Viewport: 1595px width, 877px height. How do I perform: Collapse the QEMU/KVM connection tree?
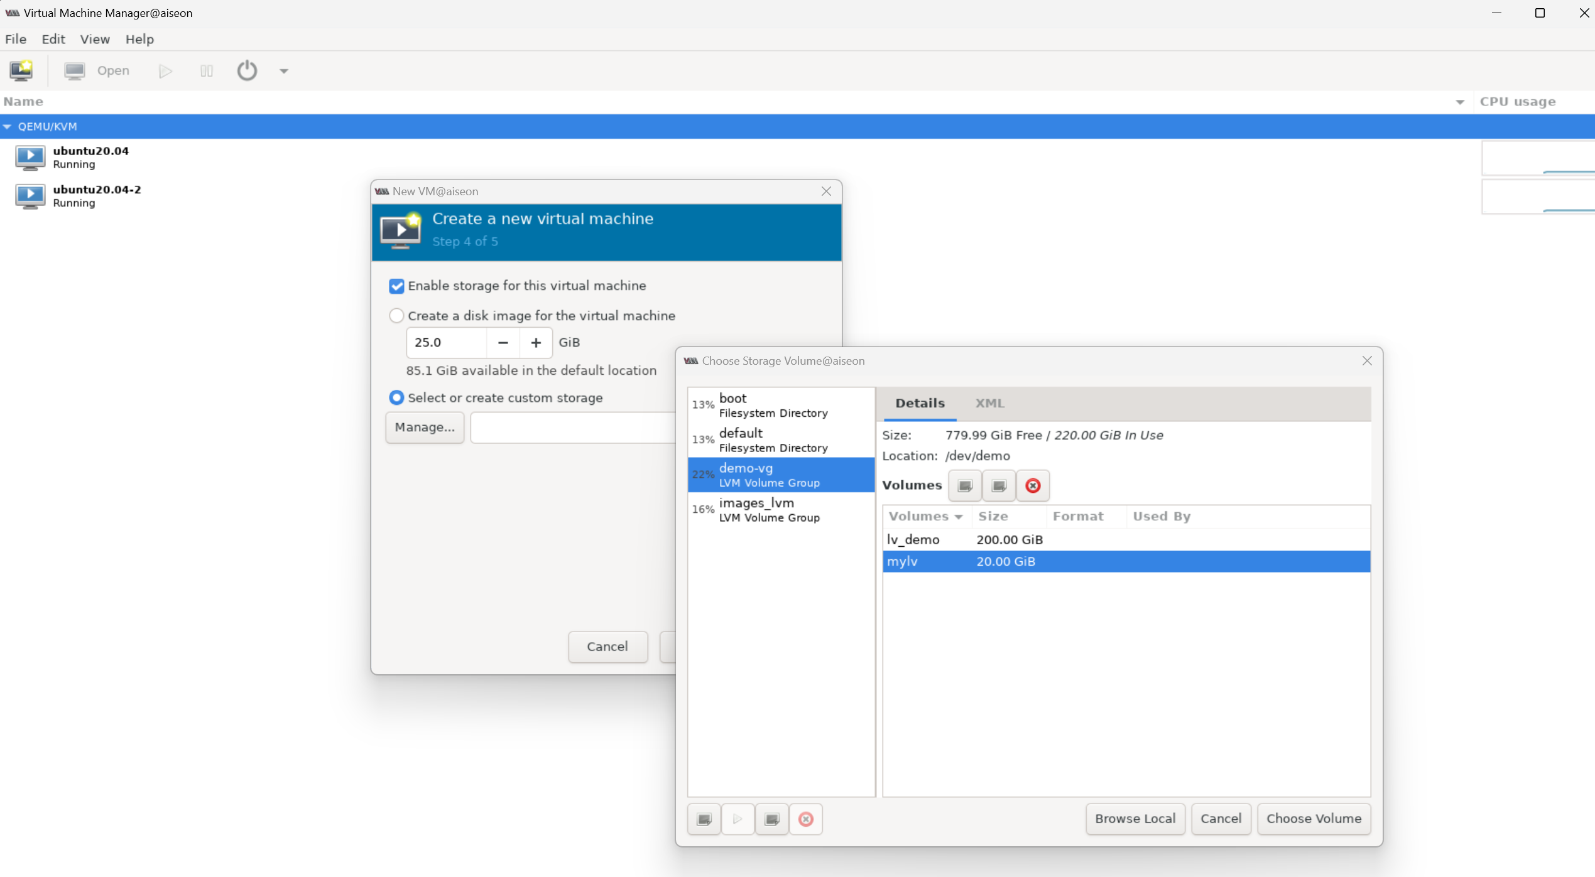click(x=8, y=127)
